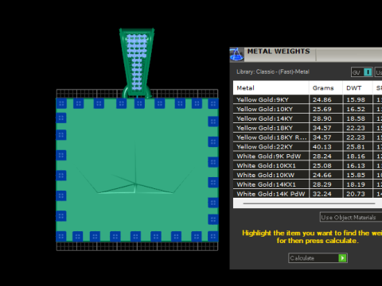Click the 24.86 grams value

[322, 100]
